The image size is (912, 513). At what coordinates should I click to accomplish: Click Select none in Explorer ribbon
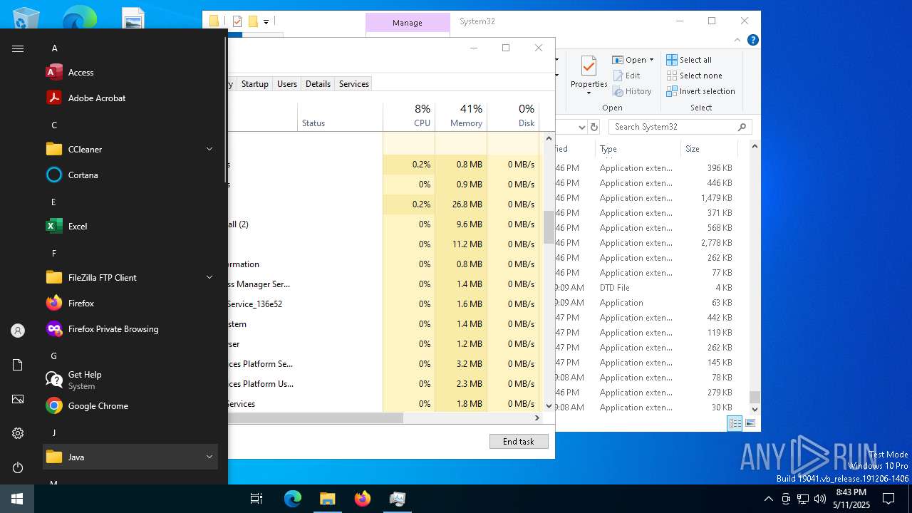[x=694, y=76]
